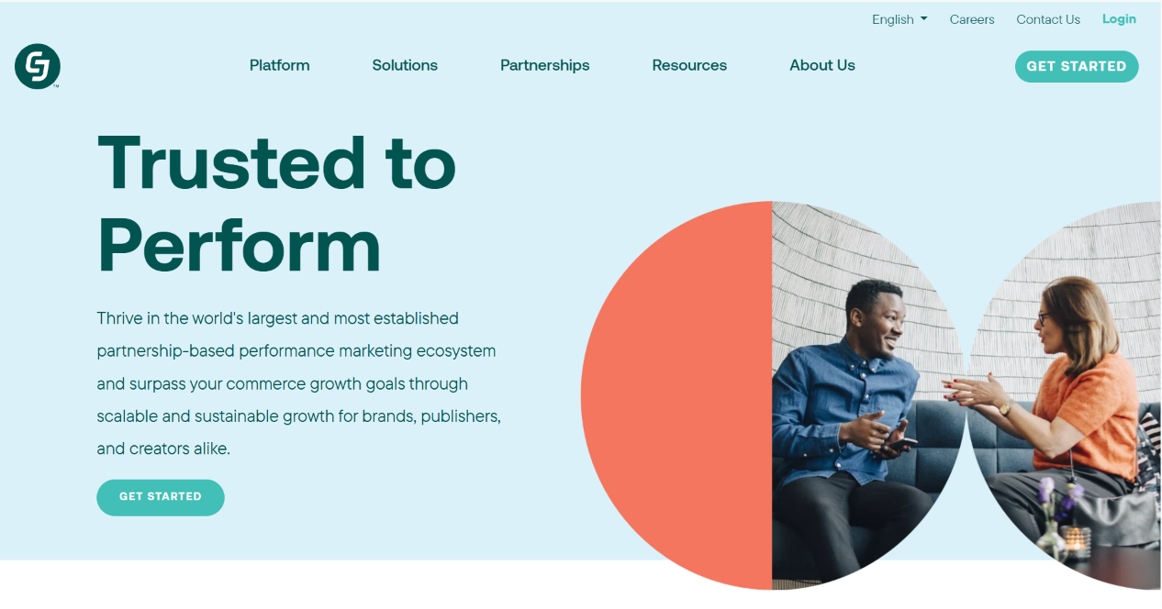Click the coral half-circle graphic
This screenshot has width=1162, height=609.
(676, 395)
